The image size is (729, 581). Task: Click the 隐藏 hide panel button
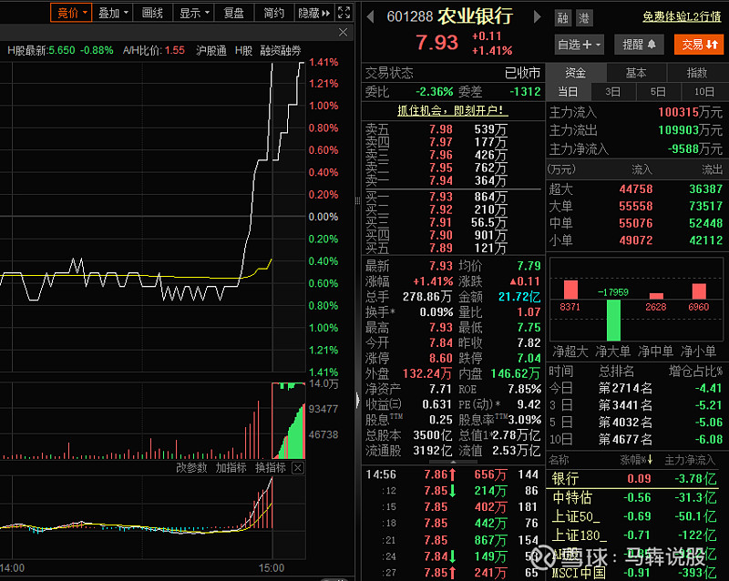point(313,13)
